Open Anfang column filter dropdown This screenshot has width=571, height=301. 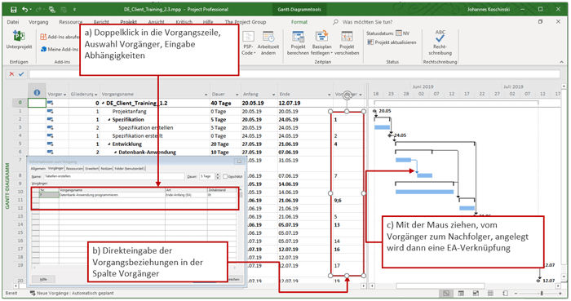click(273, 95)
